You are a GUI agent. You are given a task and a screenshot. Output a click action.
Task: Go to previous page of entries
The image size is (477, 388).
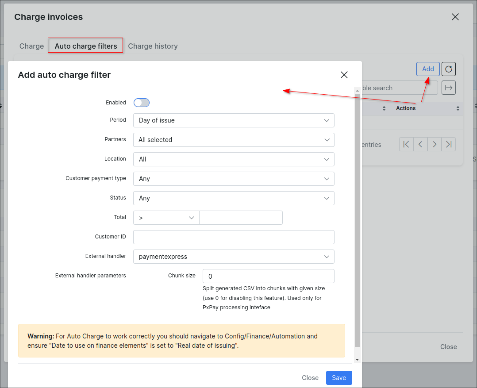click(x=420, y=144)
